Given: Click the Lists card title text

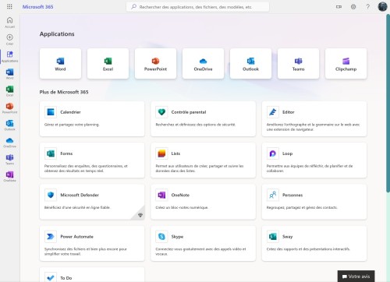Looking at the screenshot, I should pos(175,153).
